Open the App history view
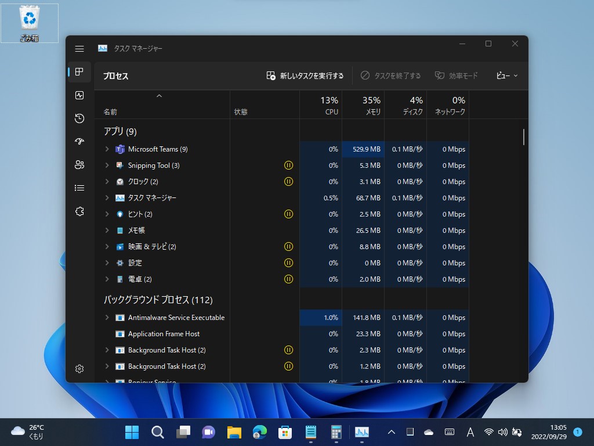 pyautogui.click(x=79, y=118)
